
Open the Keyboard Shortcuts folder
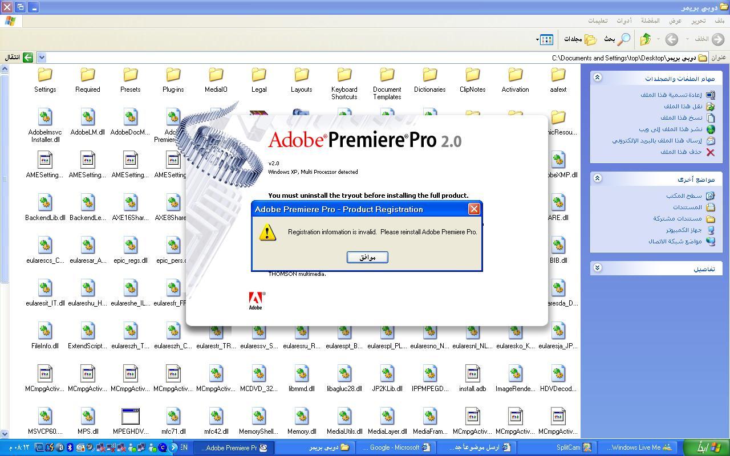point(344,83)
